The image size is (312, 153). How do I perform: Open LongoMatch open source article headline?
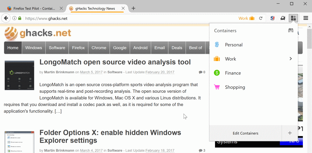point(115,62)
